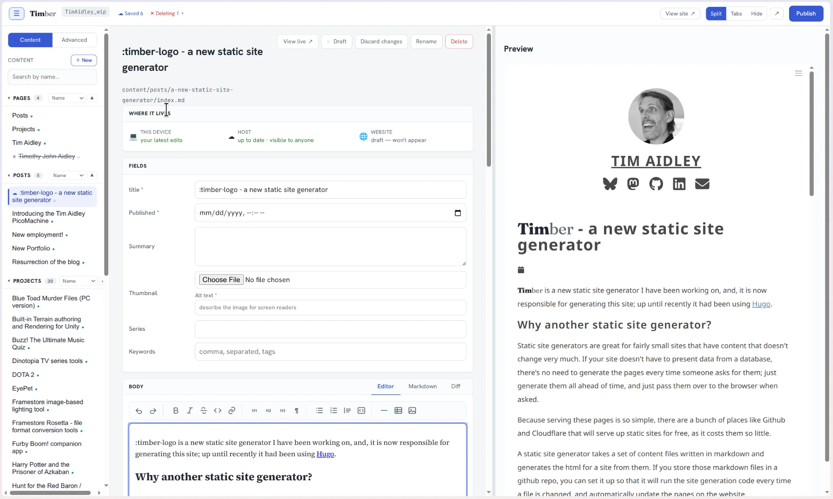
Task: Insert a hyperlink in the body editor
Action: 232,411
